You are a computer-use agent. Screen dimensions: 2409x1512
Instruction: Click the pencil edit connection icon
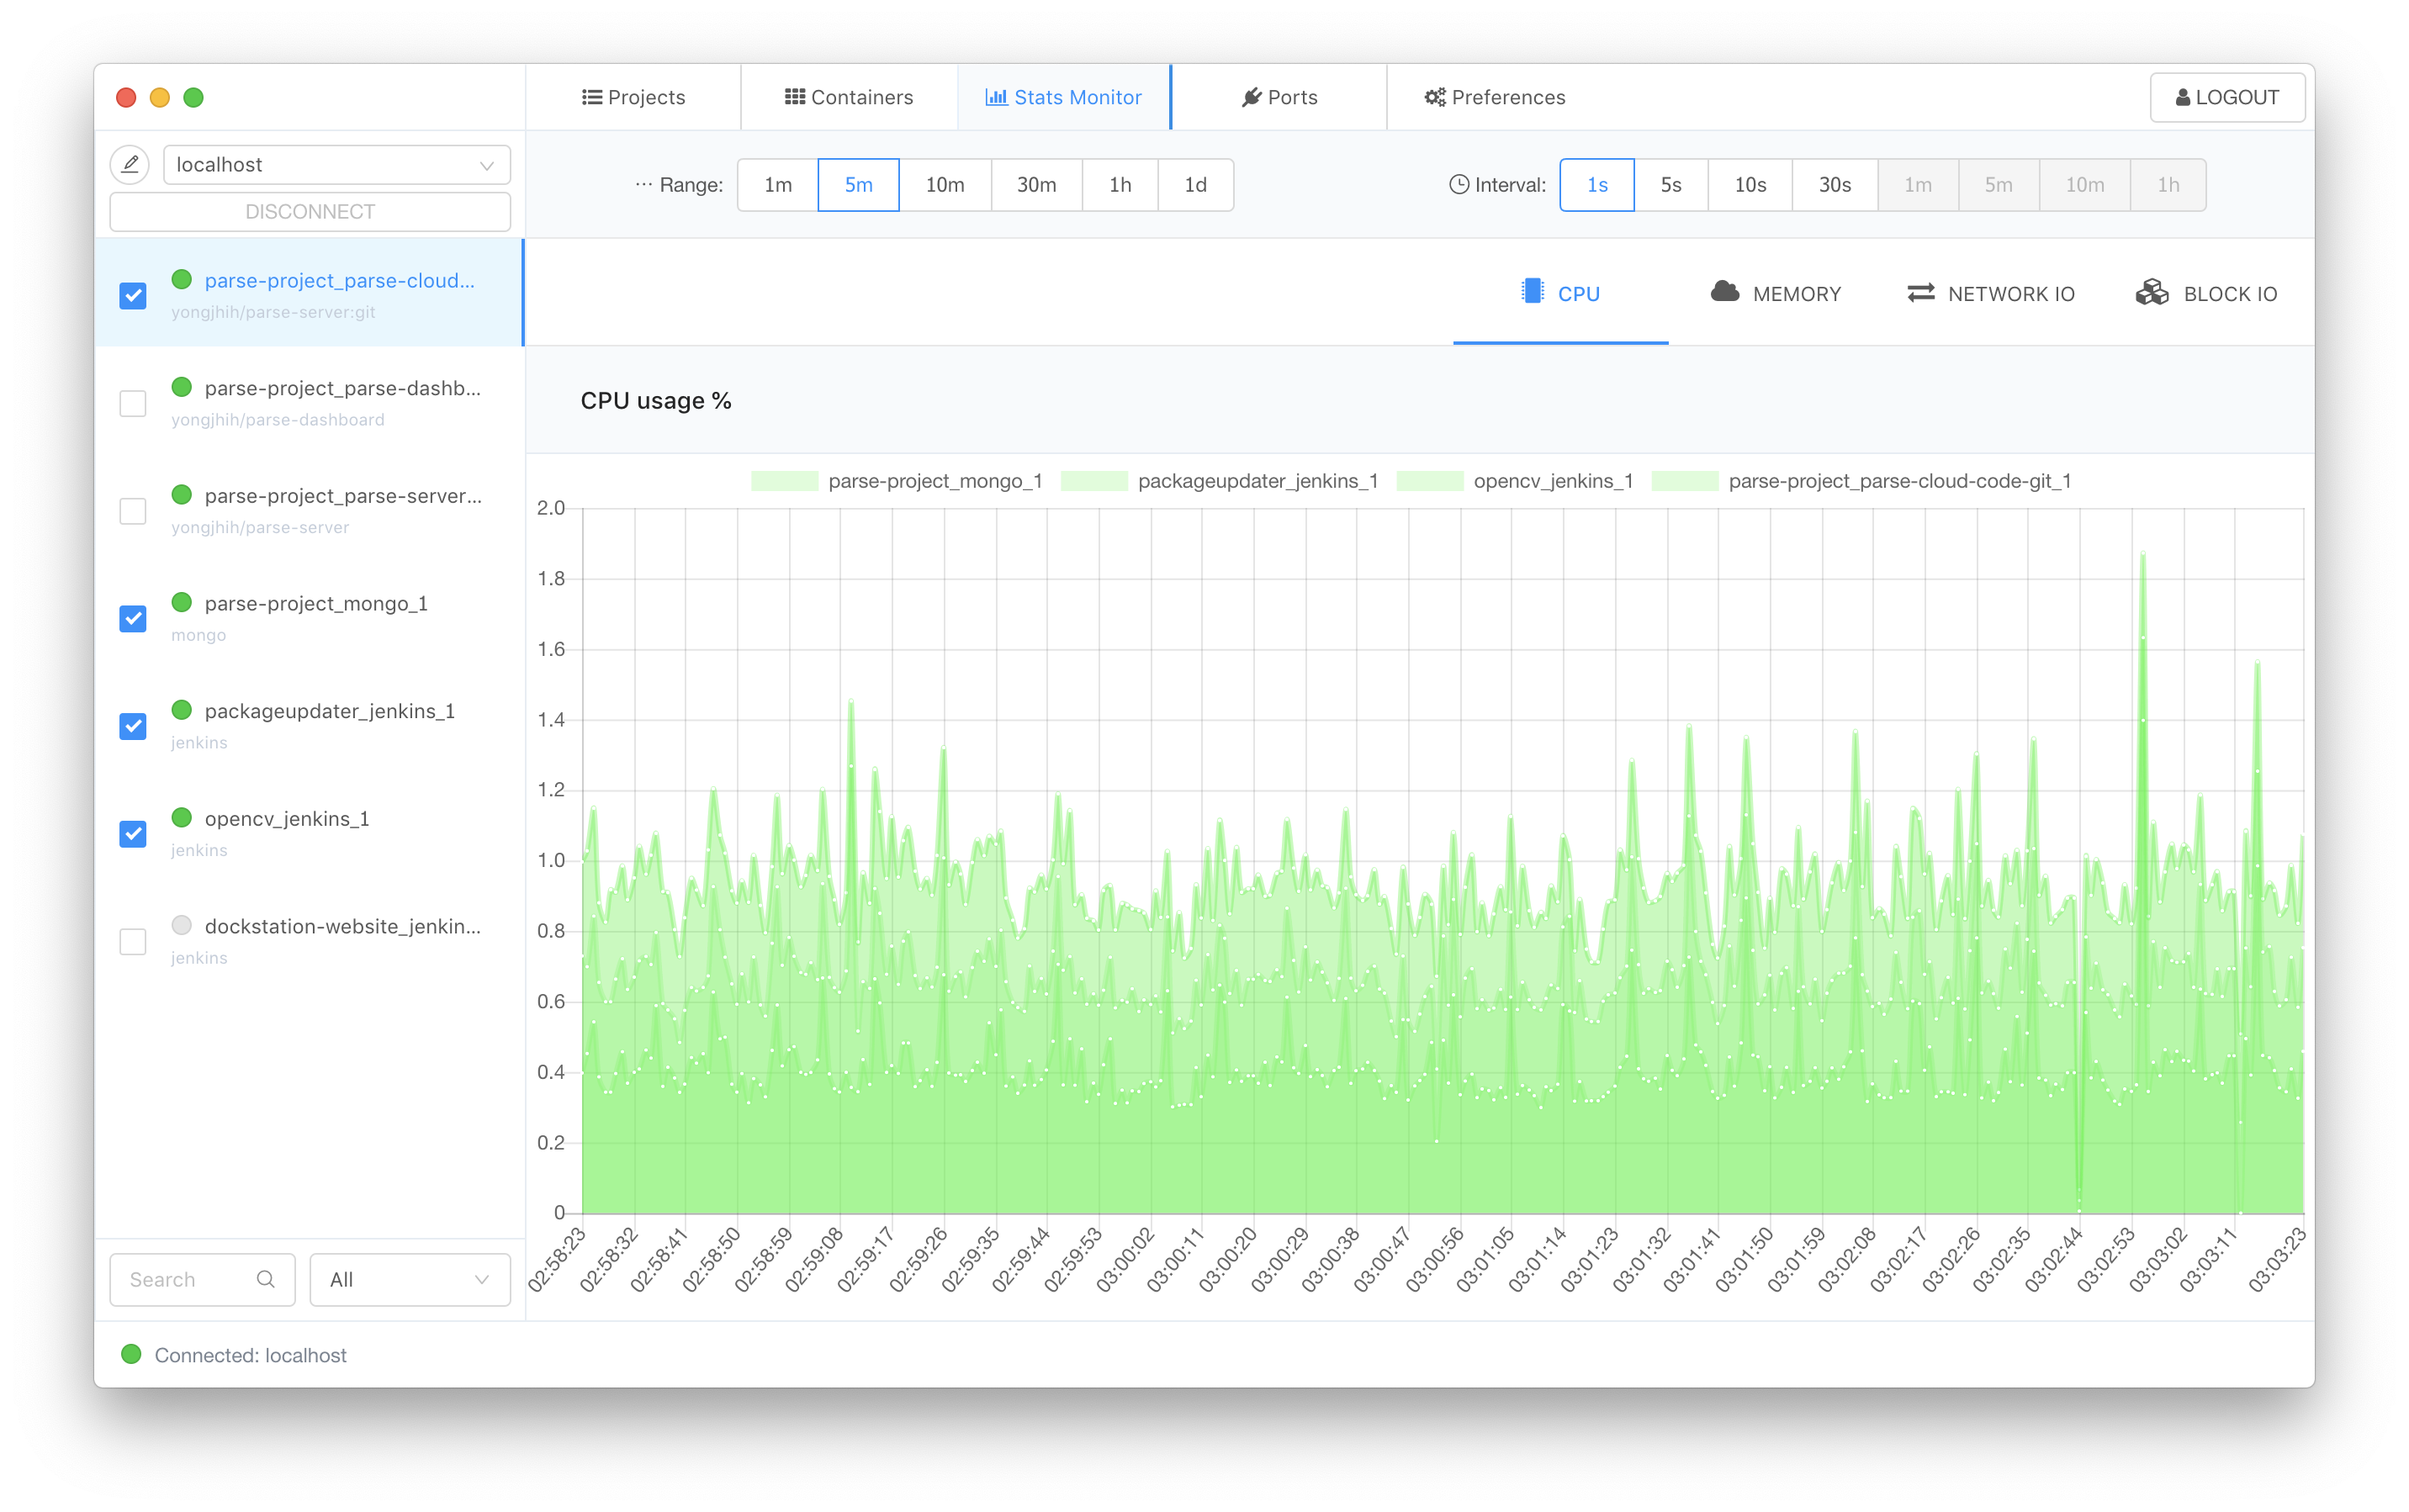[130, 164]
